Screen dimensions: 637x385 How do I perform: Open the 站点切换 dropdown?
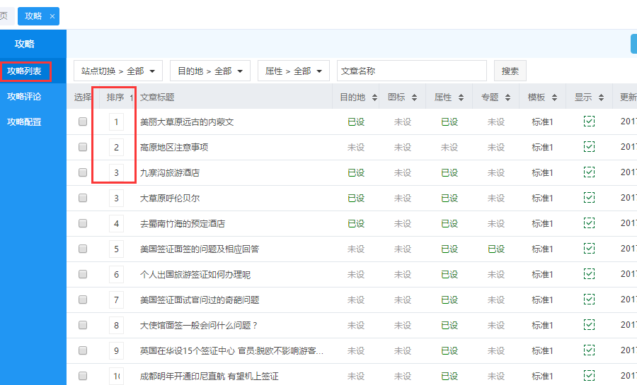[118, 71]
